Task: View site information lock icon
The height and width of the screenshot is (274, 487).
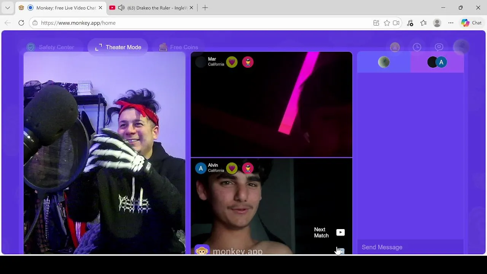Action: click(x=35, y=23)
